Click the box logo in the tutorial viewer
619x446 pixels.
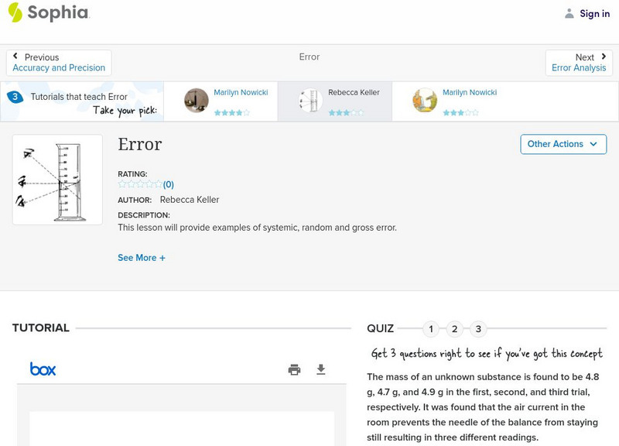click(43, 369)
